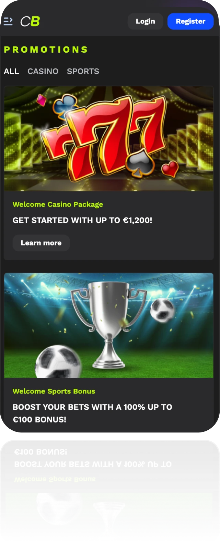Open the Welcome Casino Package title
This screenshot has height=544, width=220.
[58, 205]
